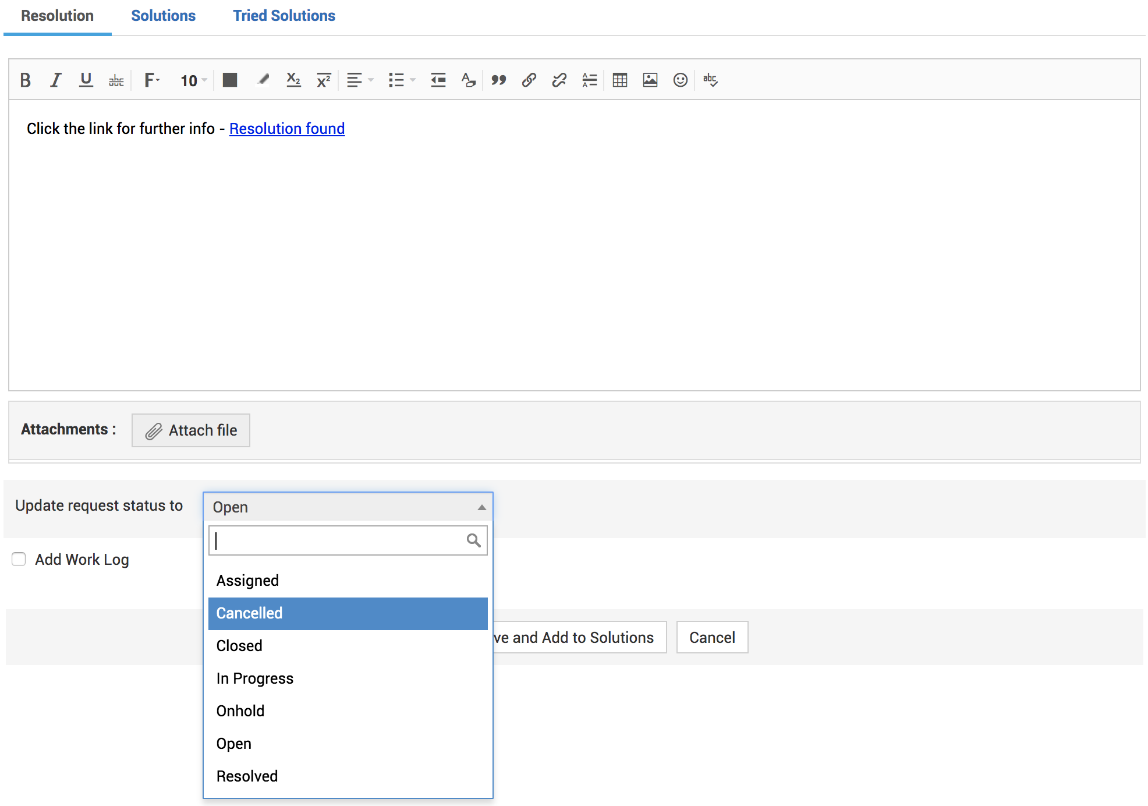1148x806 pixels.
Task: Click the remove formatting icon
Action: (469, 80)
